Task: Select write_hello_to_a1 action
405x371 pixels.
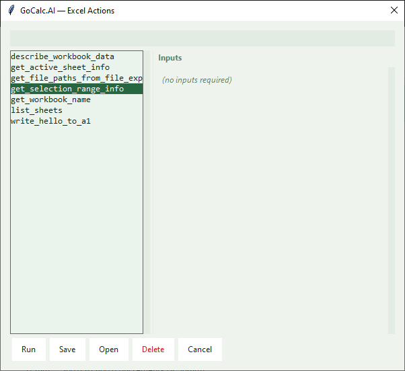Action: [77, 121]
